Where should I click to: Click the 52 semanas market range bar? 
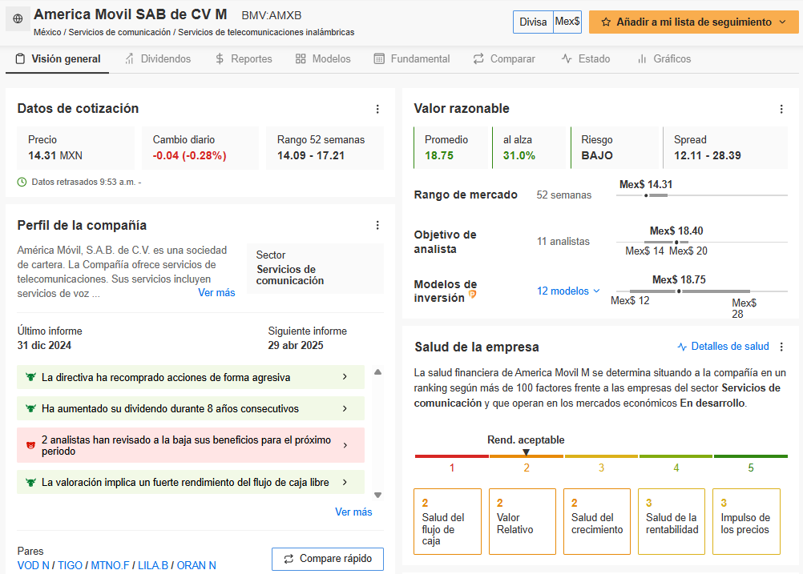[x=701, y=195]
